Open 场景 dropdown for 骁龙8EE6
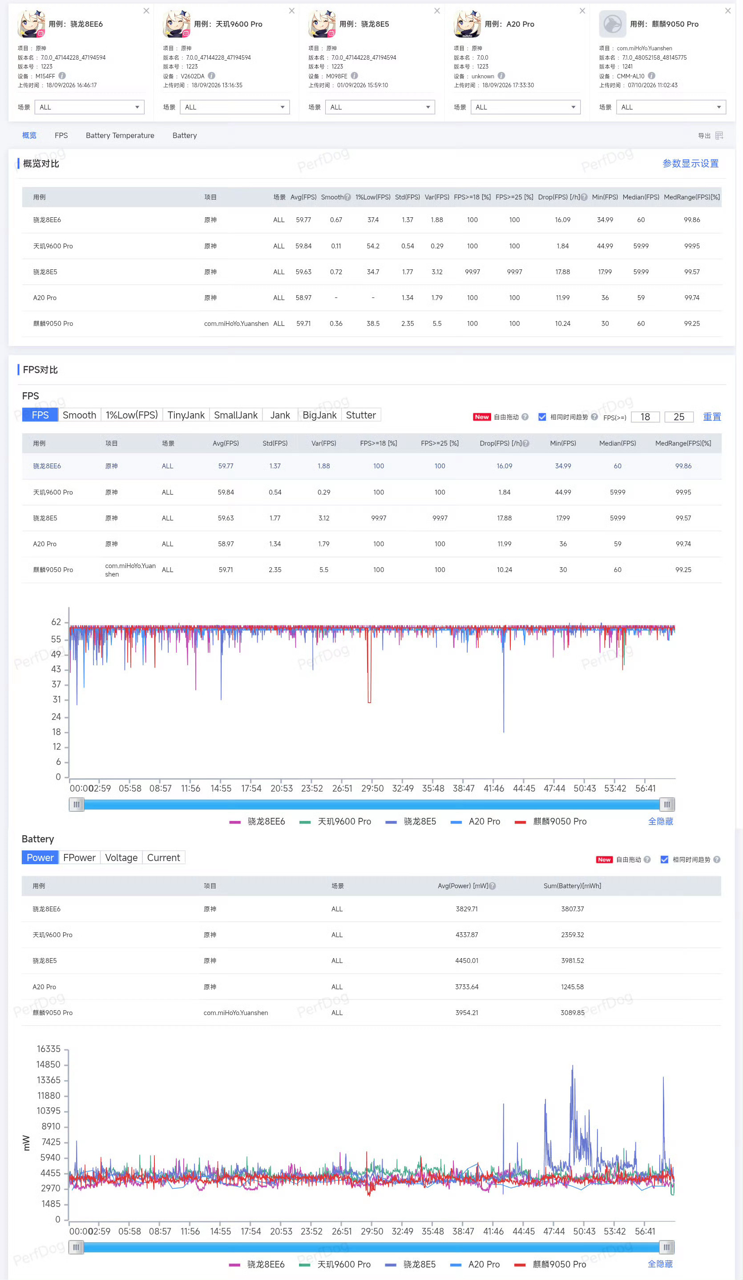Screen dimensions: 743x1280 [89, 107]
